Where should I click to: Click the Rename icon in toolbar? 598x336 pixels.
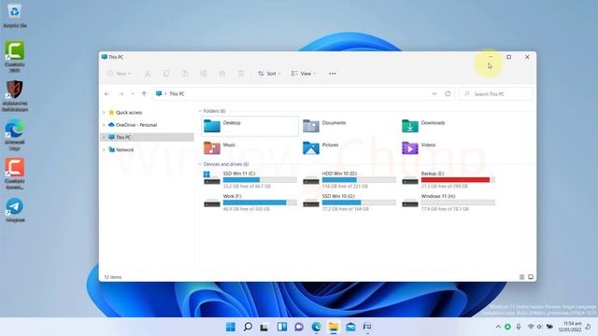(x=204, y=74)
